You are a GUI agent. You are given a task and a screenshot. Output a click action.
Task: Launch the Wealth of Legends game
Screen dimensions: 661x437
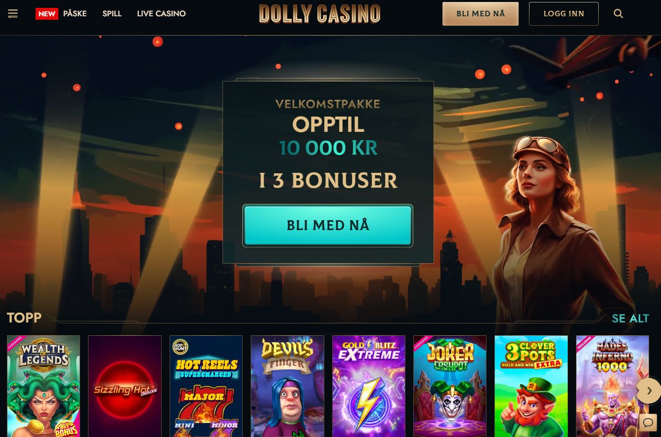click(44, 386)
